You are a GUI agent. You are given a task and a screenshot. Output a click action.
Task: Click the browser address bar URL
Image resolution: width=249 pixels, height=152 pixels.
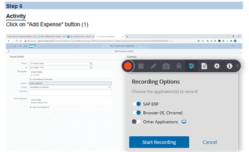coord(105,41)
